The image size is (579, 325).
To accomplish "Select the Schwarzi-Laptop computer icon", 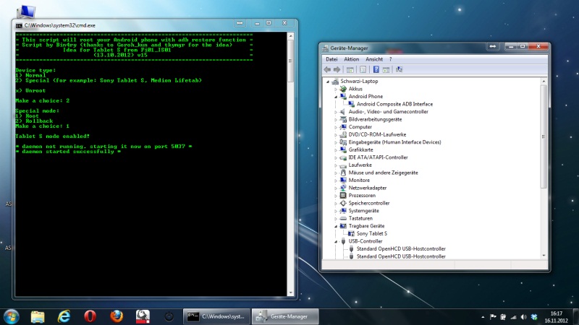I will click(x=335, y=82).
